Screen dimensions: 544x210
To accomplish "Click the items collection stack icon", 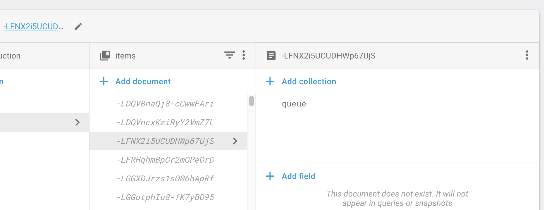I will pyautogui.click(x=105, y=56).
